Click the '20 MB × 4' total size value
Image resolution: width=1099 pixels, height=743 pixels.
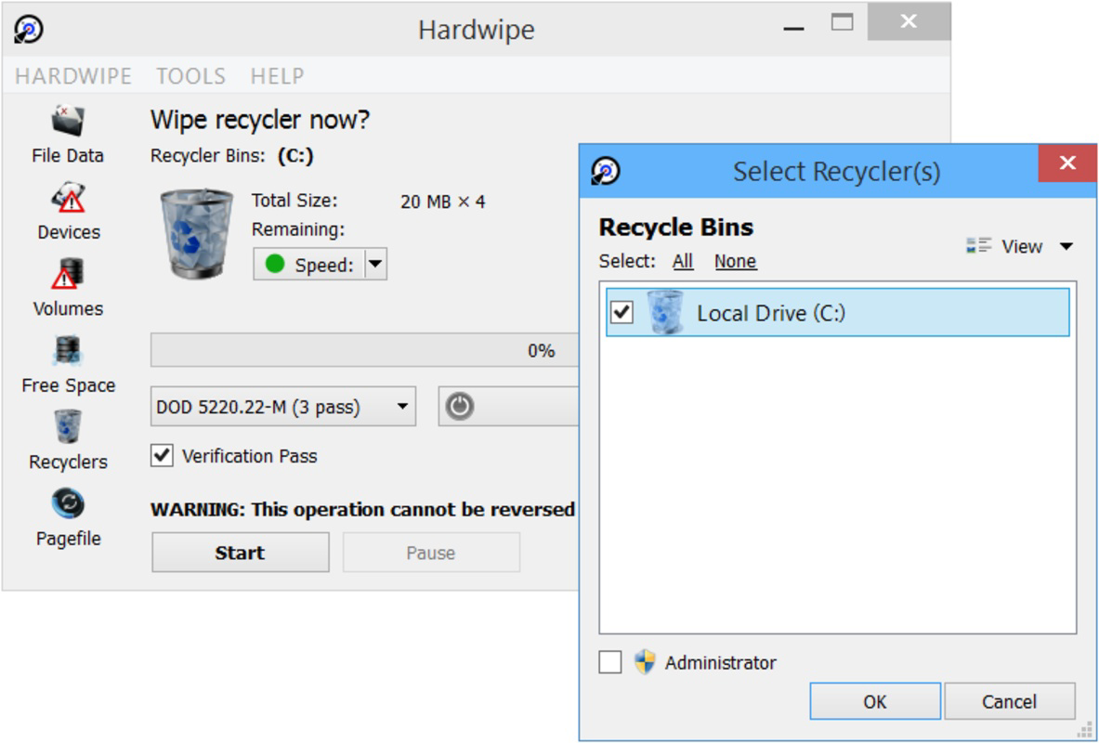(x=442, y=202)
